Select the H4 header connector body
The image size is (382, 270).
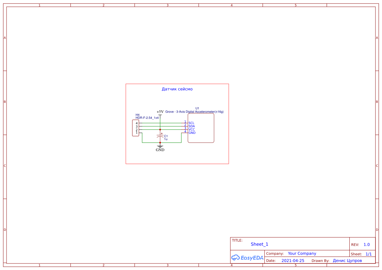coord(136,128)
